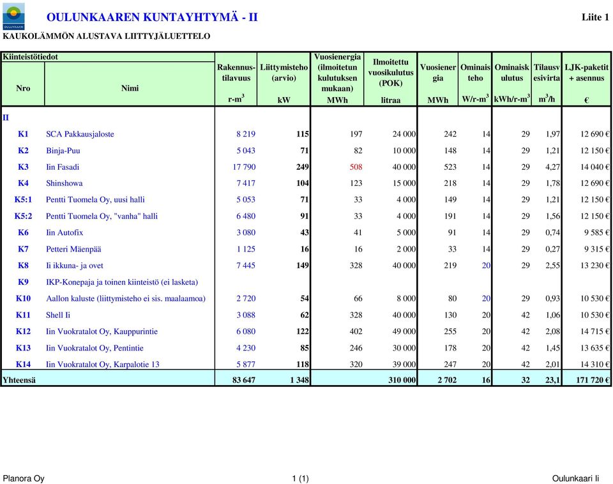Screen dimensions: 613x484
Task: Click "Pentti Tuomela Oy, uusi halli"
Action: (95, 200)
